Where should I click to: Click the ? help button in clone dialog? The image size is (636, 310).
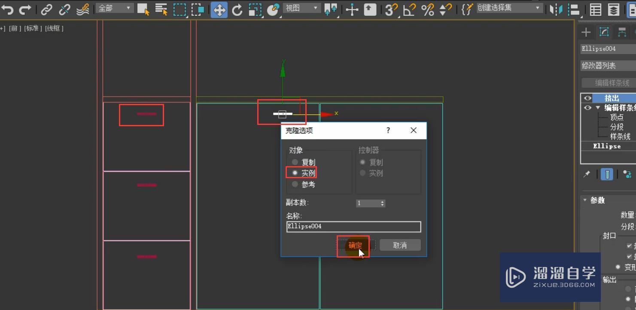pos(388,130)
